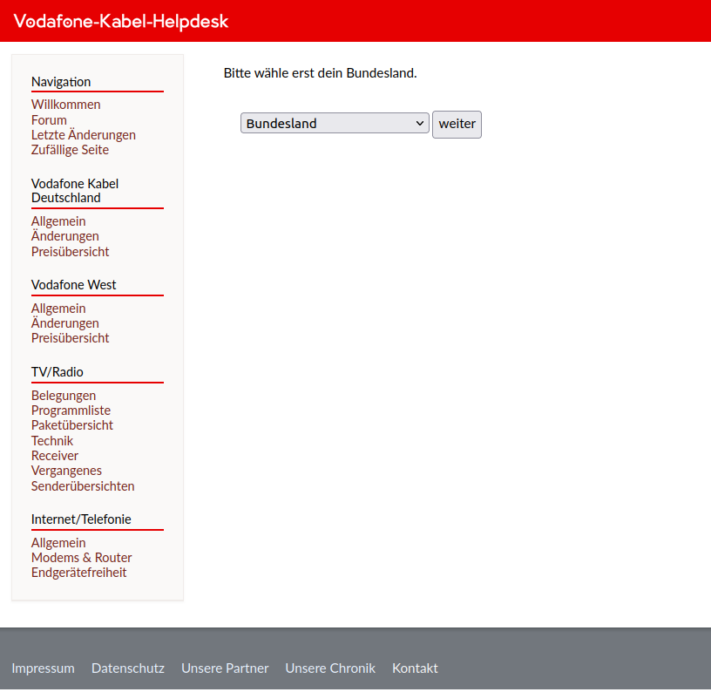The height and width of the screenshot is (692, 711).
Task: Open the Paketübersicht link
Action: (72, 425)
